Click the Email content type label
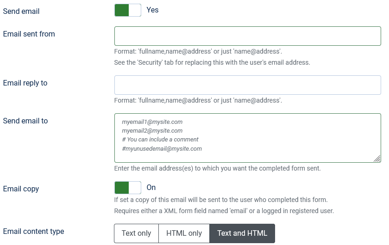This screenshot has height=245, width=389. click(33, 232)
